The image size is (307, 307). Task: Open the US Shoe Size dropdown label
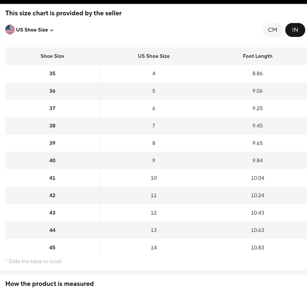[32, 30]
